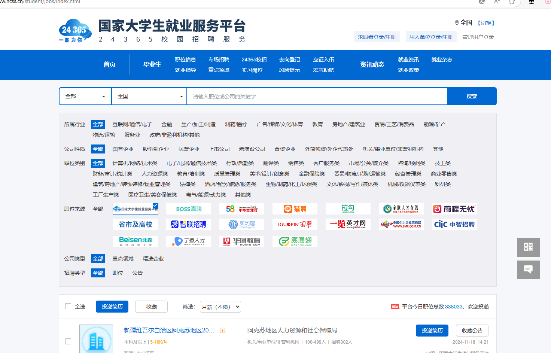Select BOSS直聘 as job source

coord(189,209)
